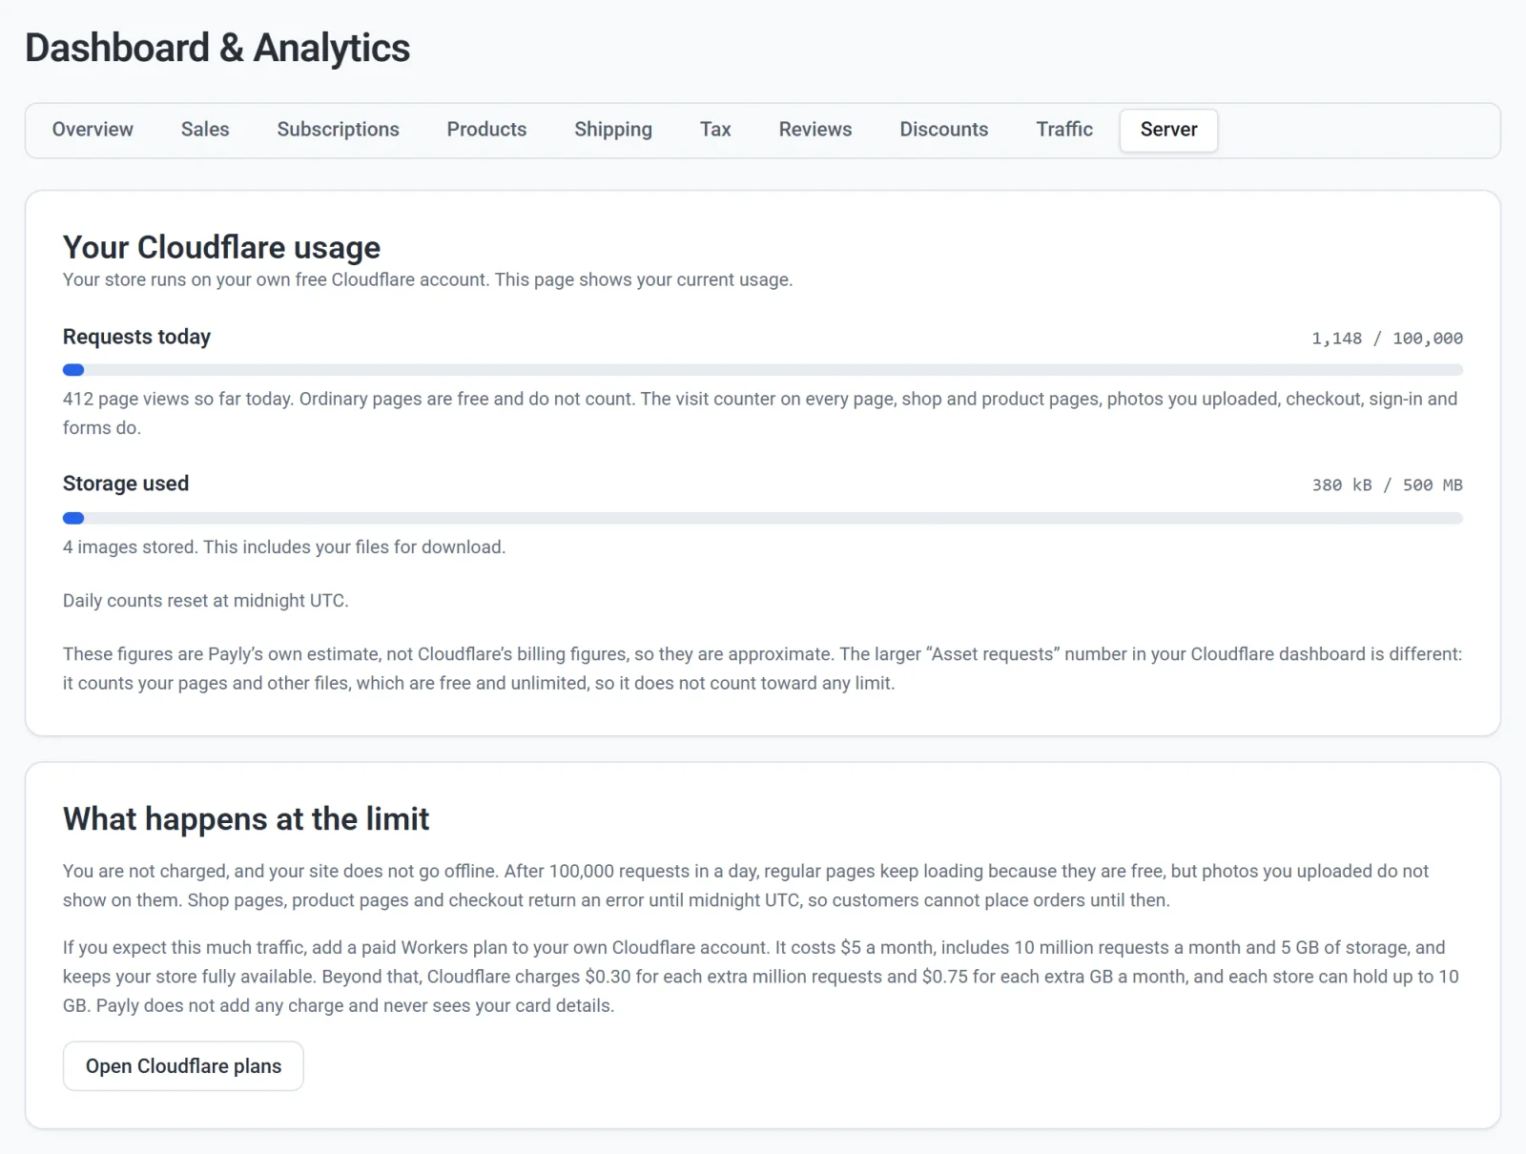The image size is (1526, 1154).
Task: View the Traffic tab
Action: click(x=1064, y=130)
